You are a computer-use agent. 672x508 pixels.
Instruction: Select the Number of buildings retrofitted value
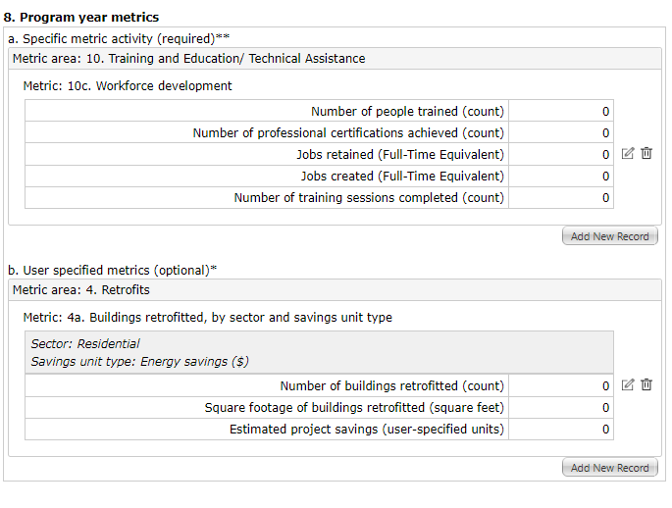point(561,386)
